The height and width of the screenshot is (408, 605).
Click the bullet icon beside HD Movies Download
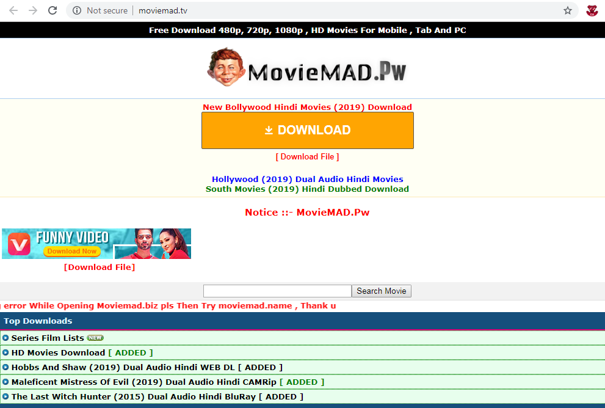tap(5, 352)
